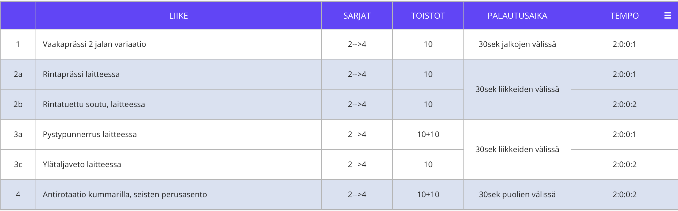Click the LIIKE column header
This screenshot has height=211, width=678.
pos(179,16)
